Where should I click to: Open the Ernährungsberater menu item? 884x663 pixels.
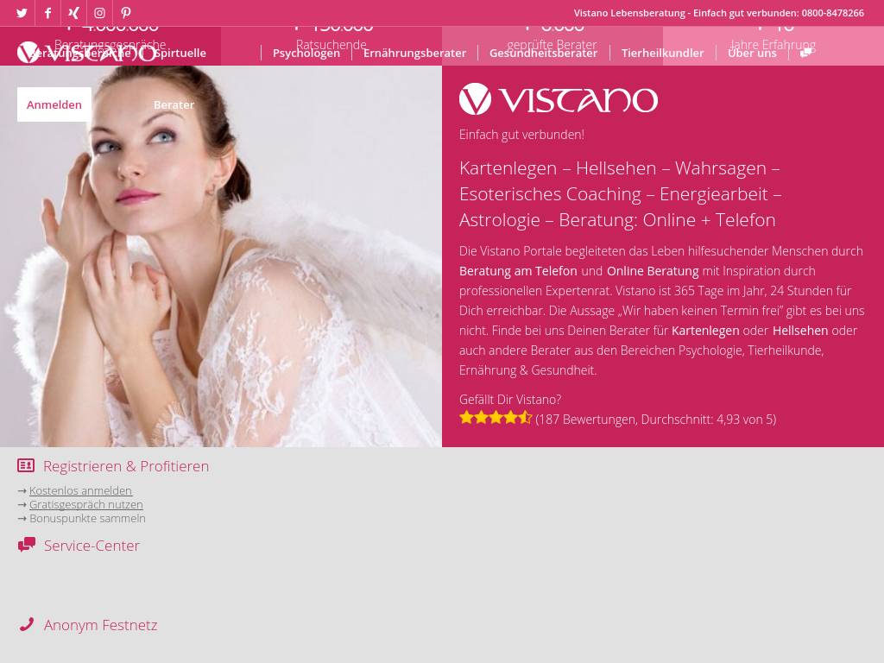[414, 53]
